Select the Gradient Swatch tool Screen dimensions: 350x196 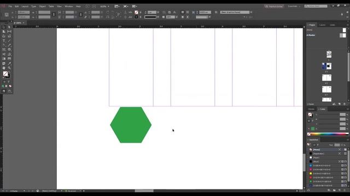pos(4,59)
